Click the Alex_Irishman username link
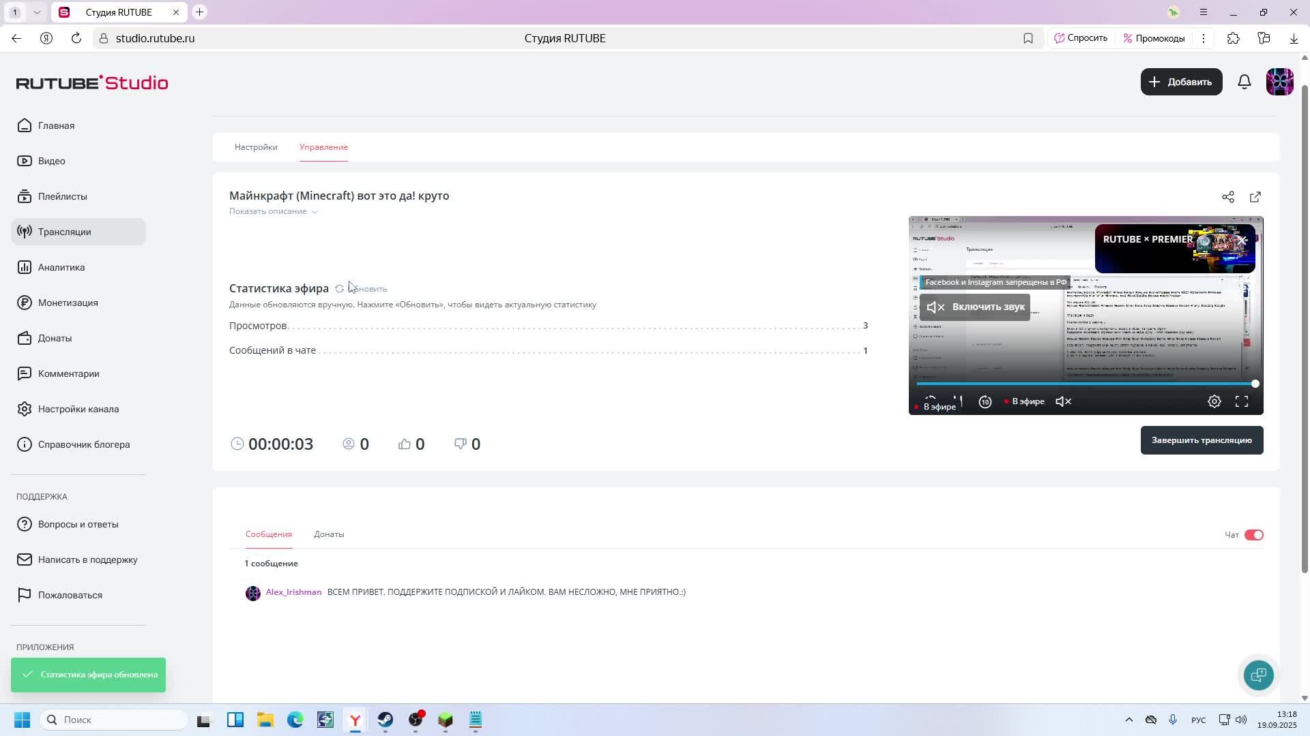This screenshot has height=736, width=1310. click(x=293, y=592)
